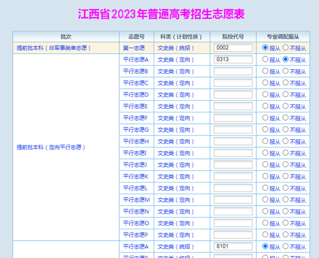Screen dimensions: 319x258
Task: Select 服从 for 平行志愿M row
Action: pos(265,199)
